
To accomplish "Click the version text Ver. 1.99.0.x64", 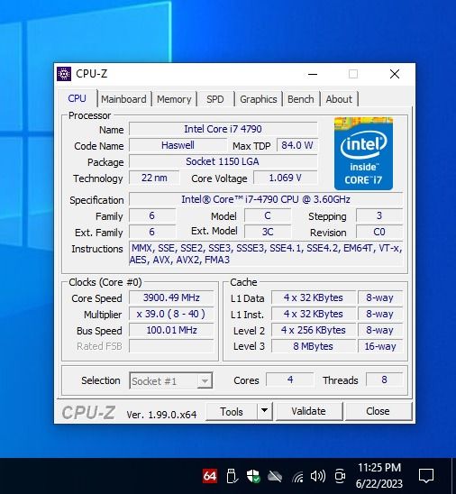I will (x=161, y=415).
